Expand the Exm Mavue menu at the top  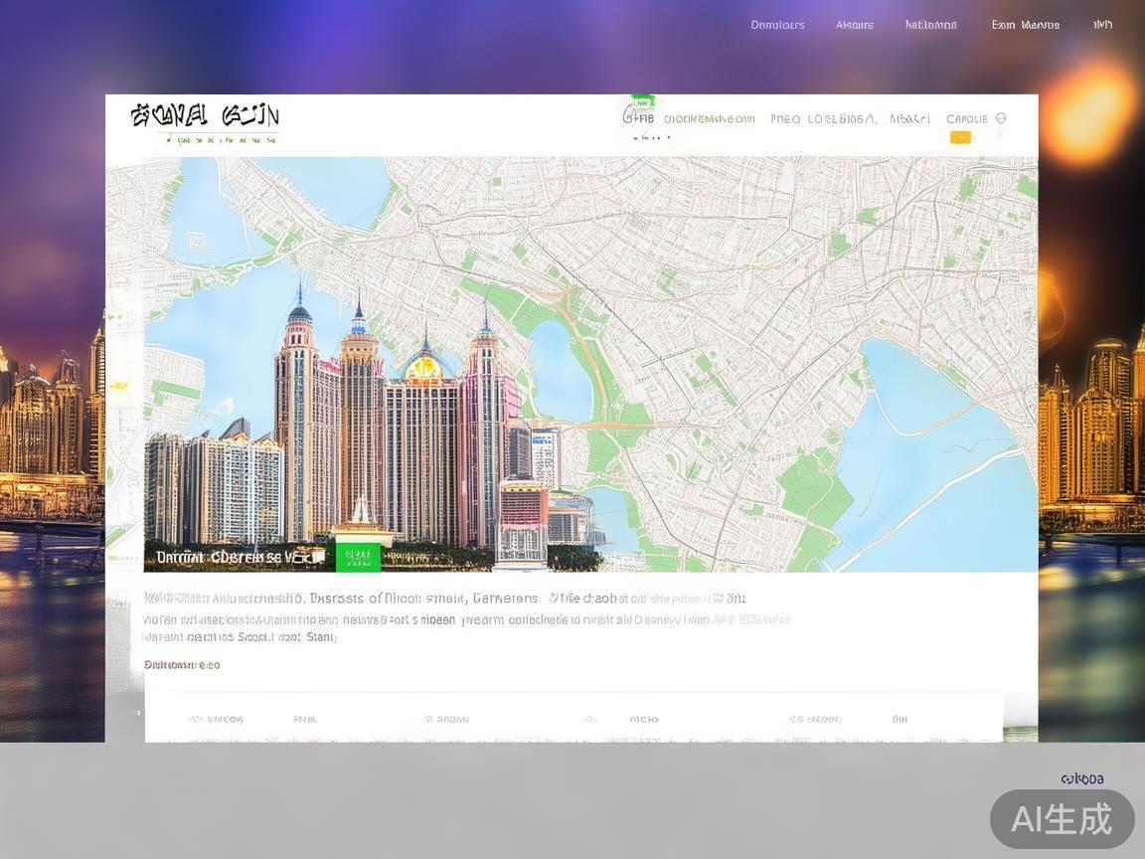point(1026,24)
